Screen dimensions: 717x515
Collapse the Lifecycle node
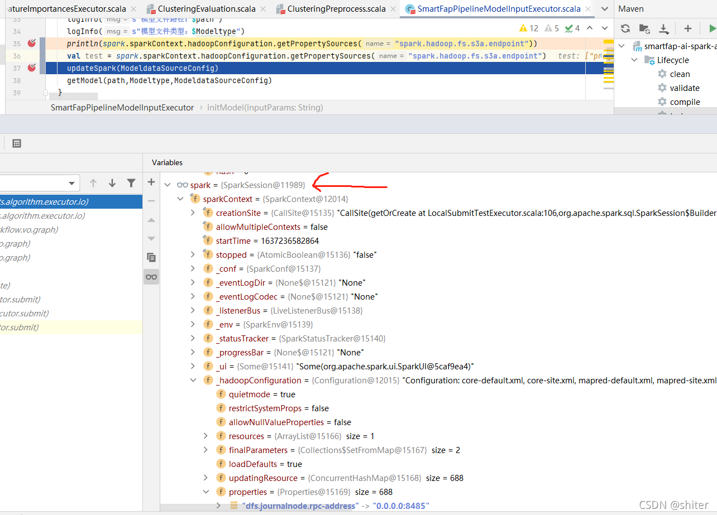[634, 60]
